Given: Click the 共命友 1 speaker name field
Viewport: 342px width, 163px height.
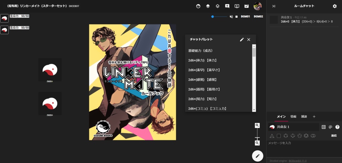Looking at the screenshot, I should coord(298,127).
